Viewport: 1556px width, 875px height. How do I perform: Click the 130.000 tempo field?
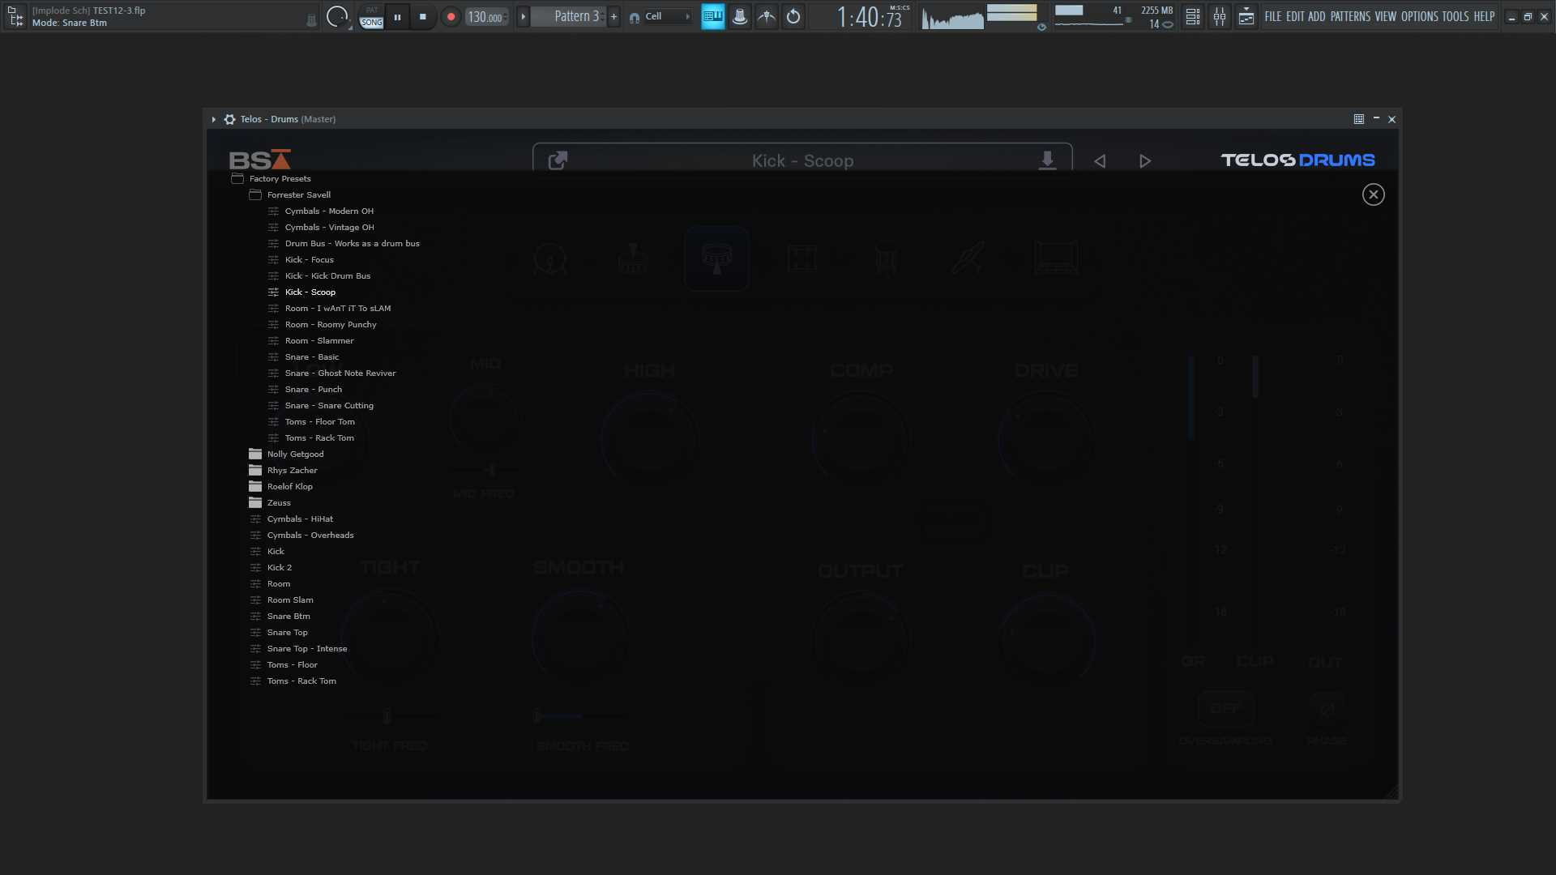pyautogui.click(x=486, y=17)
